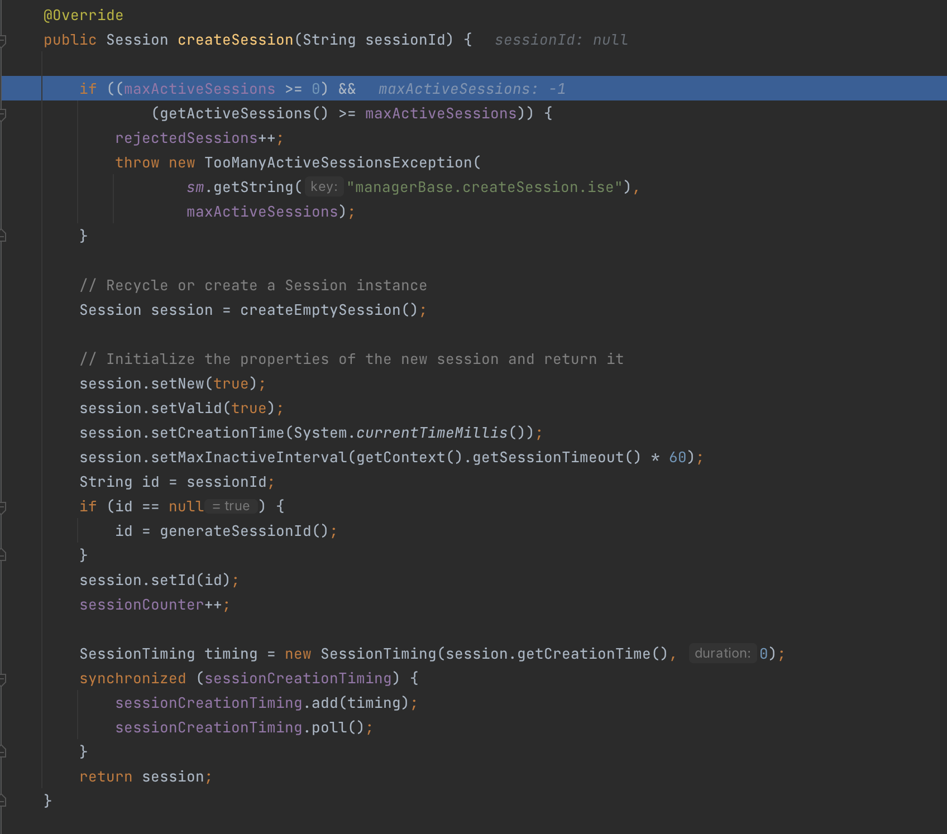This screenshot has width=947, height=834.
Task: Click setMaxInactiveInterval method call
Action: [249, 458]
